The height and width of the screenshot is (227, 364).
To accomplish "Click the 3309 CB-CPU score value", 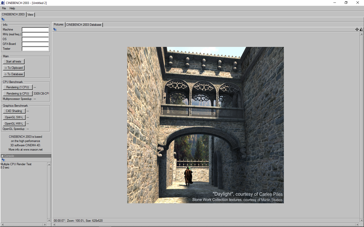I will pos(41,94).
